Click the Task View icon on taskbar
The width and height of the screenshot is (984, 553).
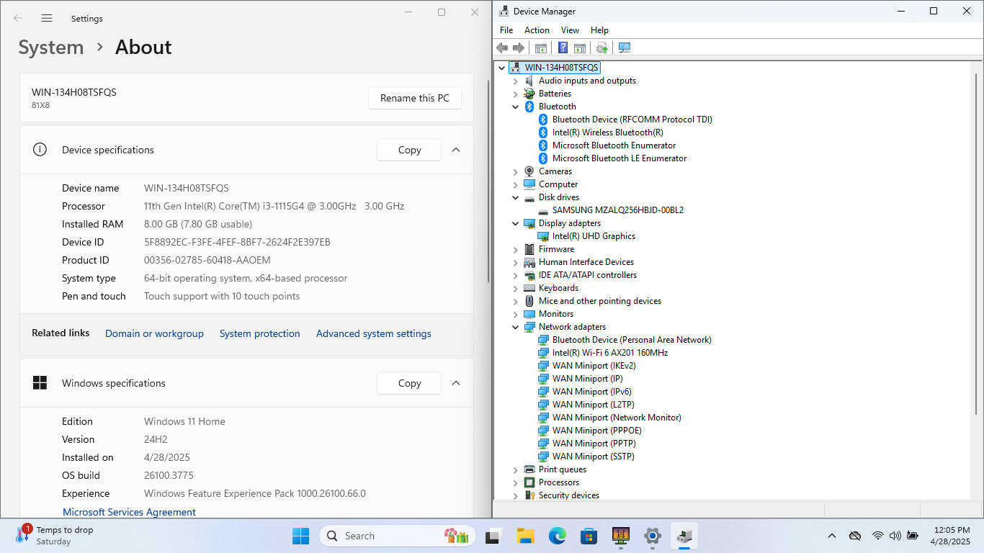click(493, 536)
